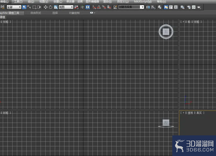Switch to the 自由形式 tab
216x156 pixels.
(x=36, y=13)
